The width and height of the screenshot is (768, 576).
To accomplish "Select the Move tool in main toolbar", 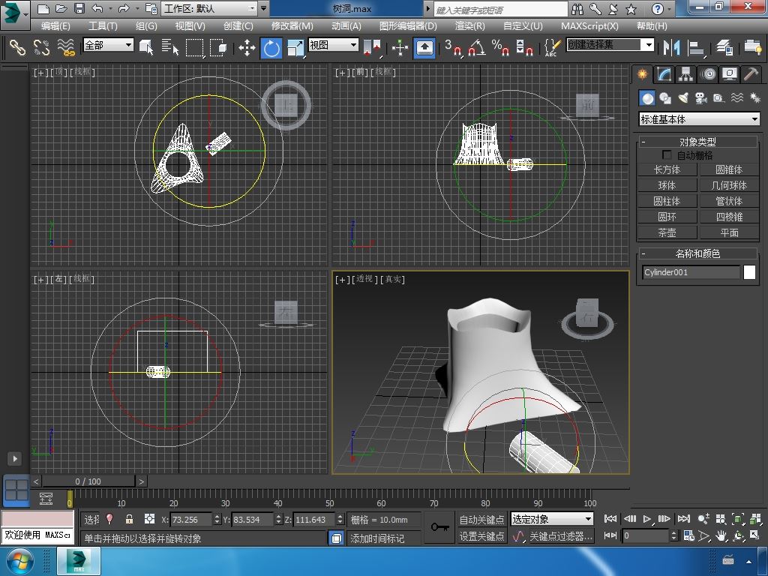I will coord(247,48).
